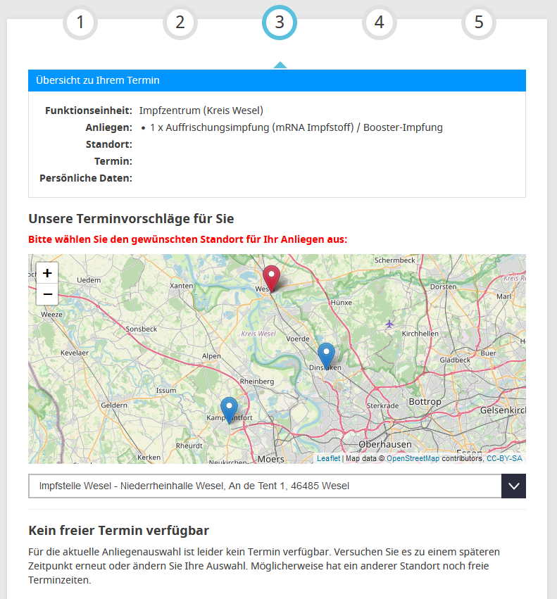Click the Hünxe label on the map
The image size is (557, 599).
pos(342,302)
